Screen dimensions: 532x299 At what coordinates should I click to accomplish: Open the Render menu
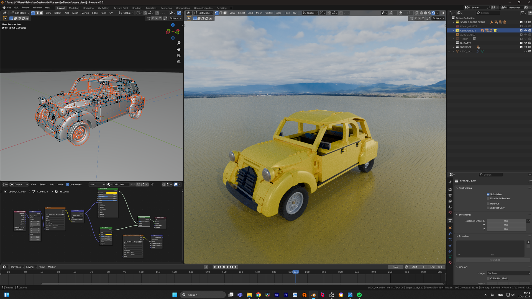(25, 7)
